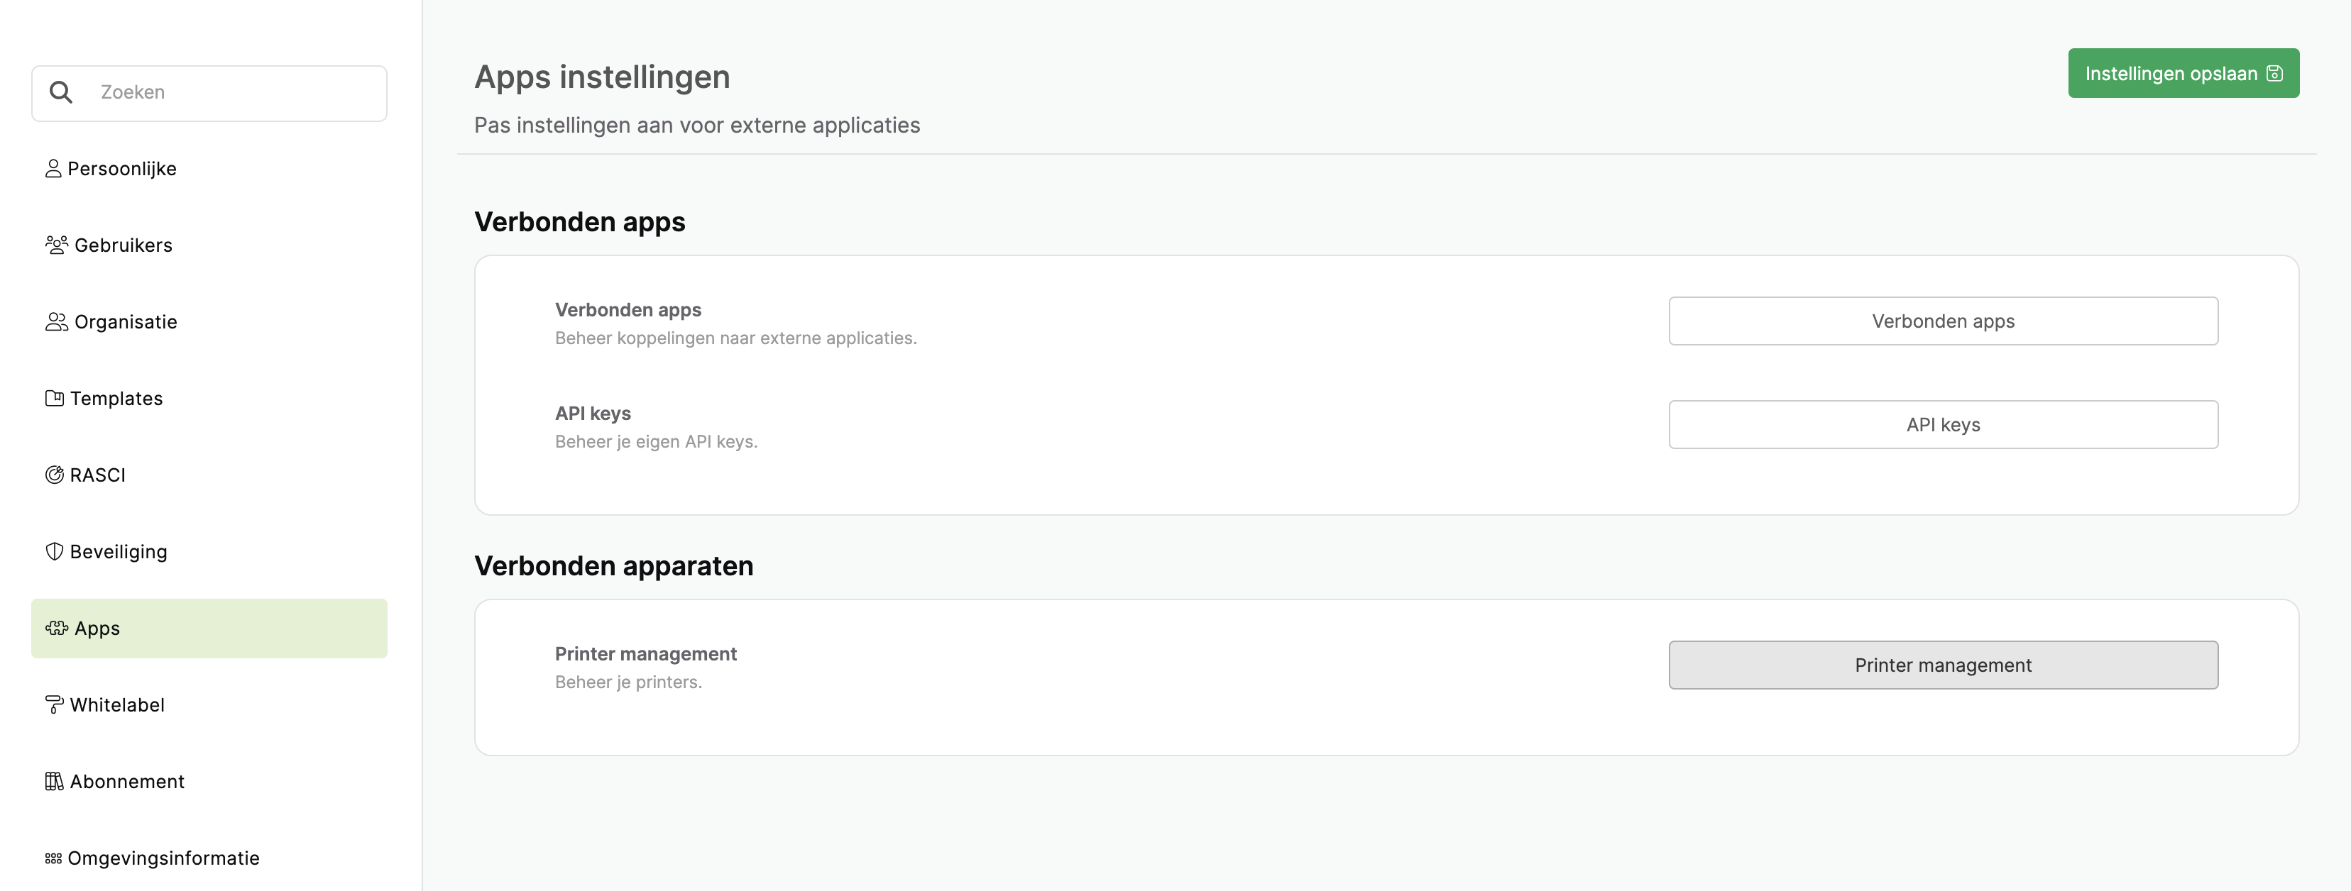Click the puzzle piece Apps icon
The width and height of the screenshot is (2351, 891).
pyautogui.click(x=57, y=629)
